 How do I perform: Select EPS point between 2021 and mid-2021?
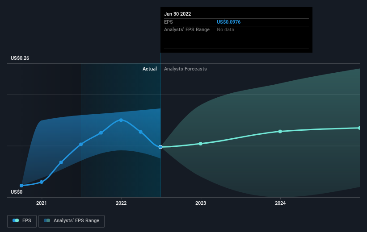[x=61, y=162]
